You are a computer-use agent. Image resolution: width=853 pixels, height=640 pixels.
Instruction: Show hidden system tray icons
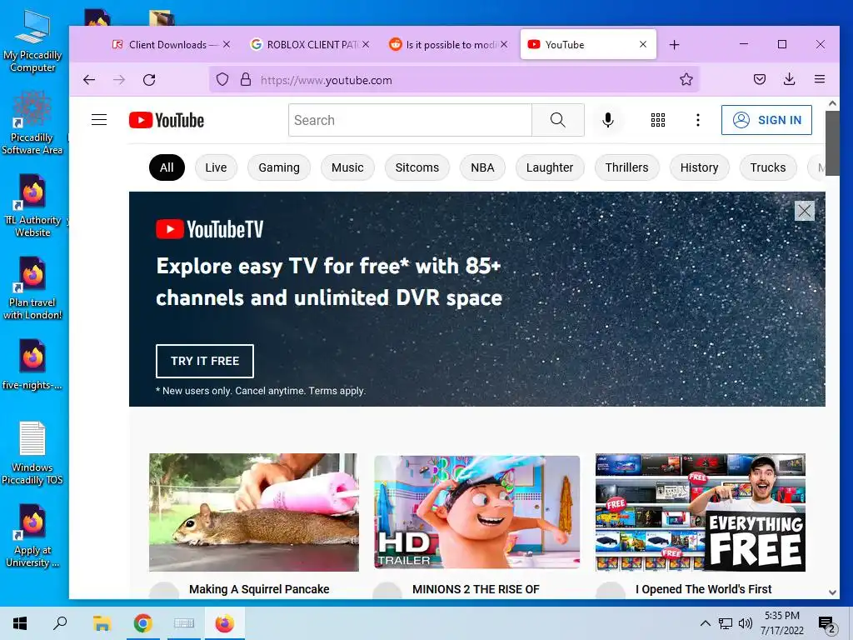[705, 623]
